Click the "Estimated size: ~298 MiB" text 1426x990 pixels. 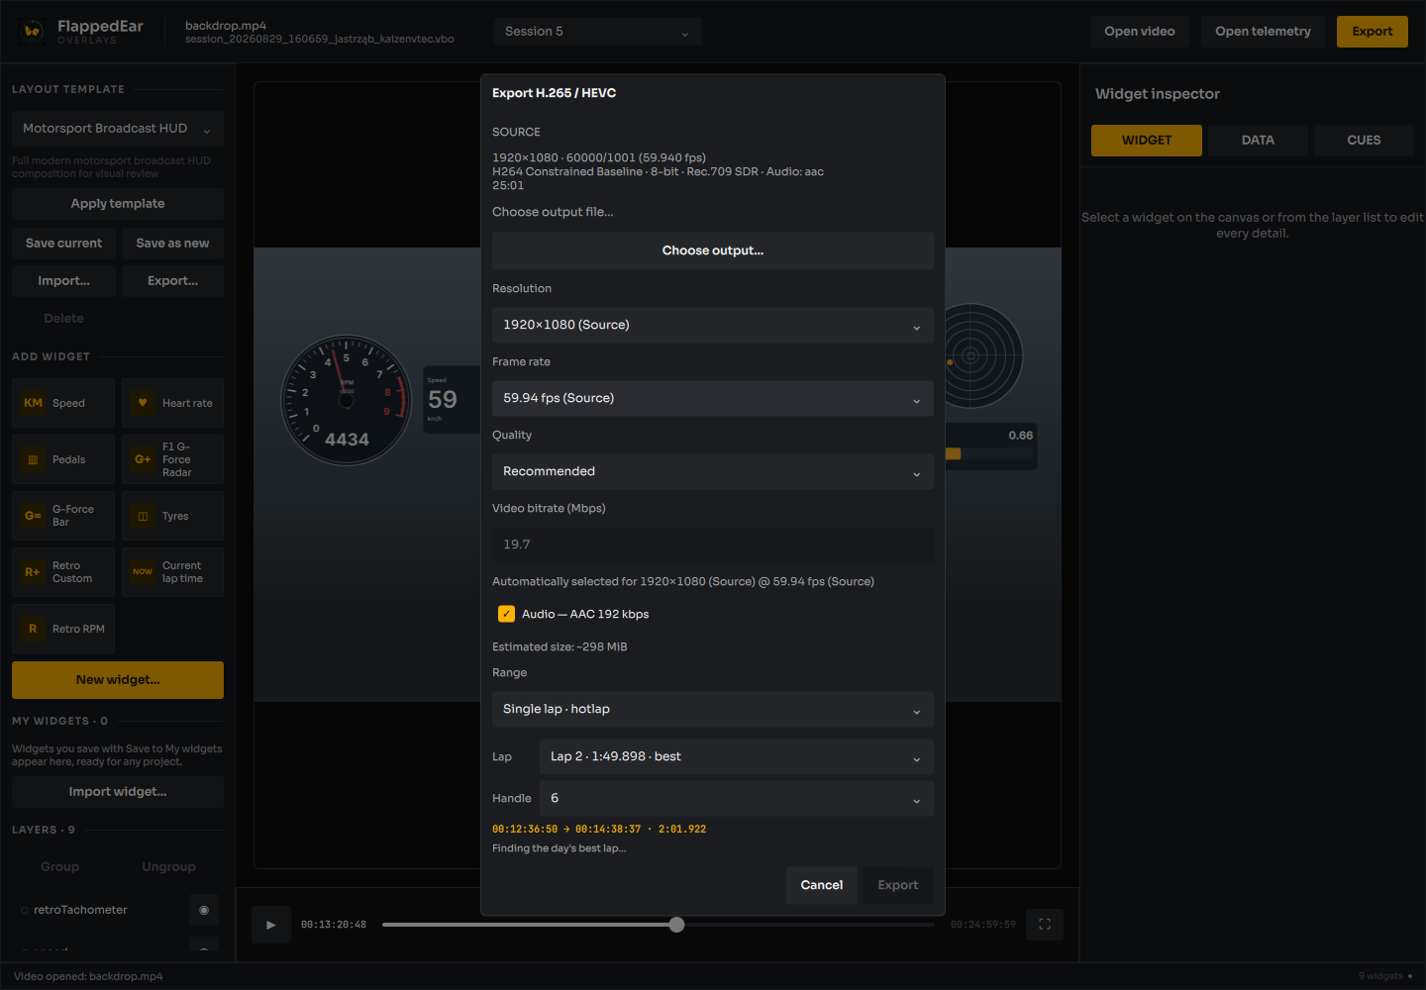[560, 646]
